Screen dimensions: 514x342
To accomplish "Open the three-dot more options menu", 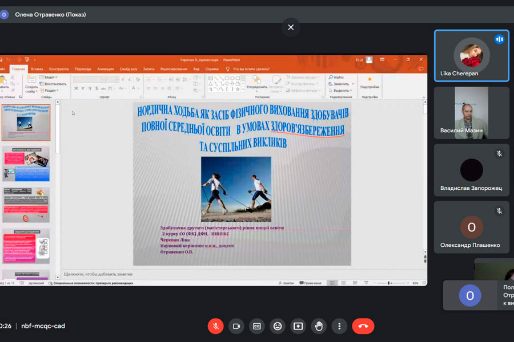I will tap(339, 326).
